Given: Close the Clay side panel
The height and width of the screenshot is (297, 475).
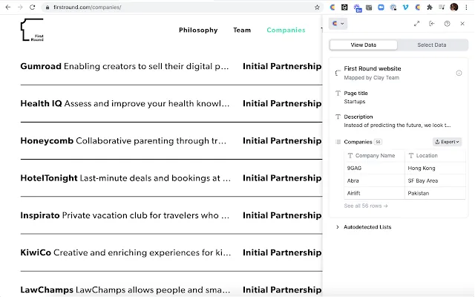Looking at the screenshot, I should [462, 24].
